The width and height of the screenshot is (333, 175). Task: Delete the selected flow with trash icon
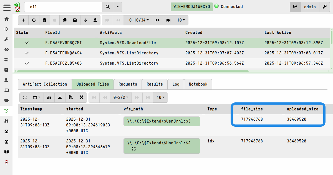tap(44, 20)
